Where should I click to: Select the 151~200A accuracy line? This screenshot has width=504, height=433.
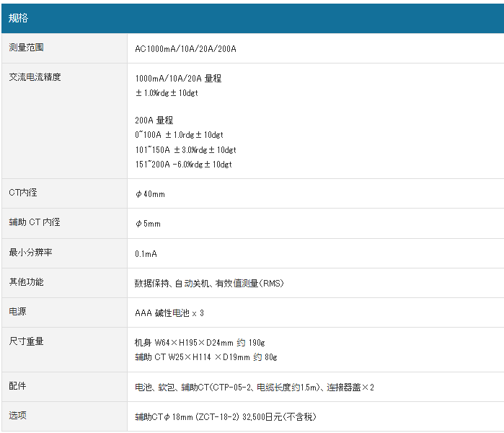[183, 165]
